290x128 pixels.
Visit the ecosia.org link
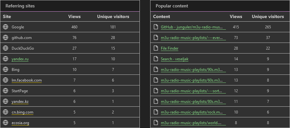[20, 123]
